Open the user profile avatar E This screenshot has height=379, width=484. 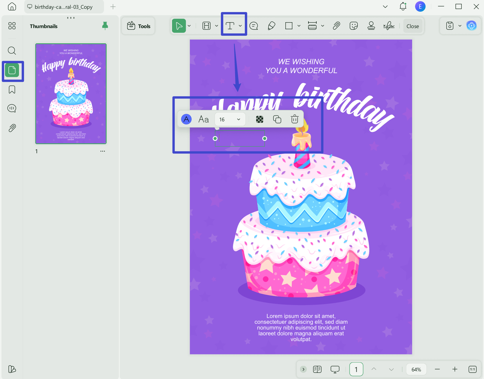[x=420, y=6]
